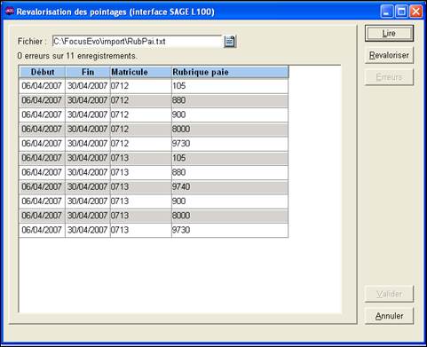Click the '0 erreurs sur 11 enregistrements' status text
427x347 pixels.
(x=77, y=56)
